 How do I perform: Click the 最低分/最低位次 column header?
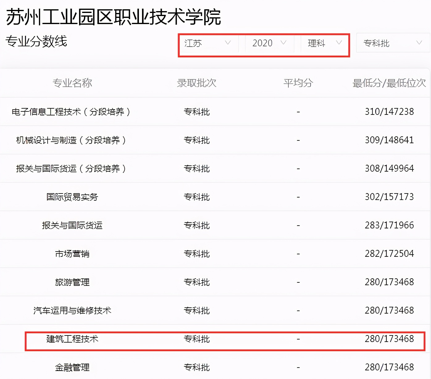click(388, 83)
